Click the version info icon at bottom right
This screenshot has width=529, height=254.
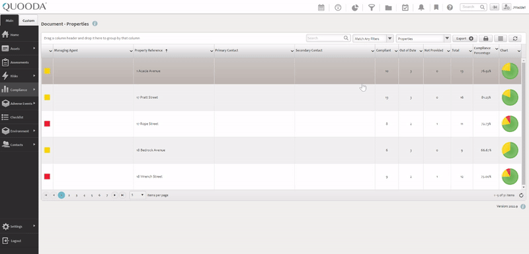[522, 206]
